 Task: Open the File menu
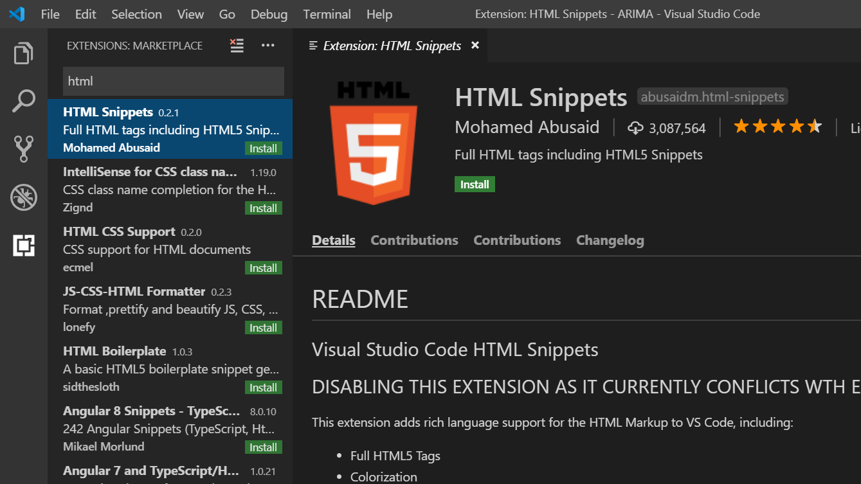(x=50, y=13)
